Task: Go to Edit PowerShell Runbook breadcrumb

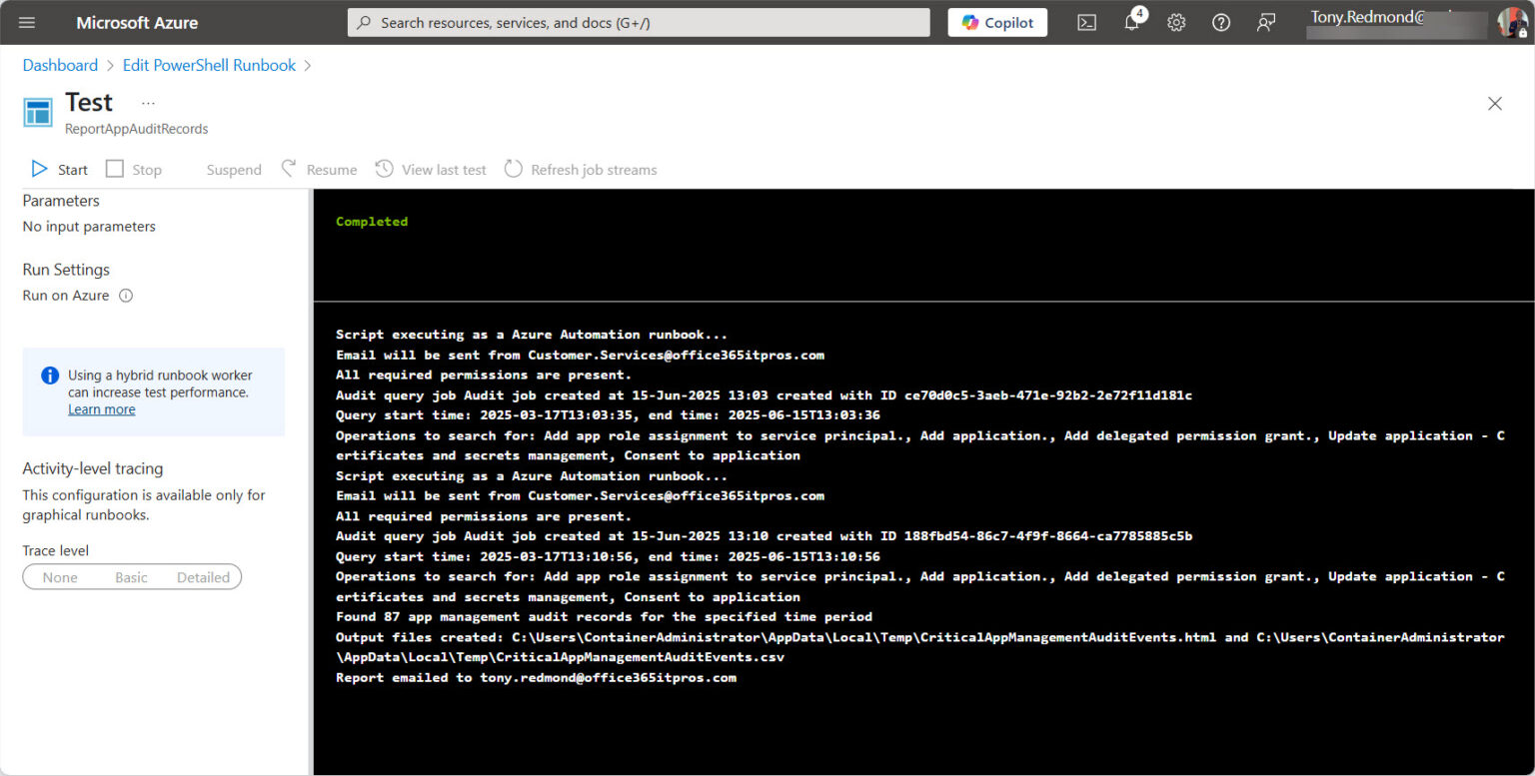Action: coord(209,65)
